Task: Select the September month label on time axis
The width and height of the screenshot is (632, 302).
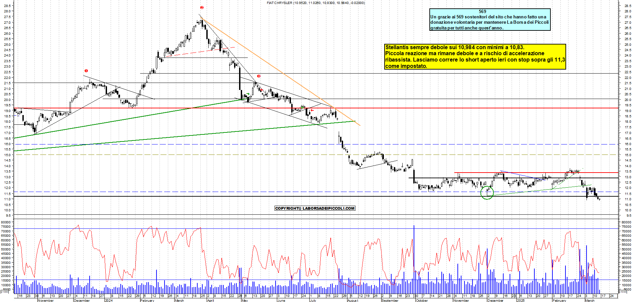Action: coord(390,300)
